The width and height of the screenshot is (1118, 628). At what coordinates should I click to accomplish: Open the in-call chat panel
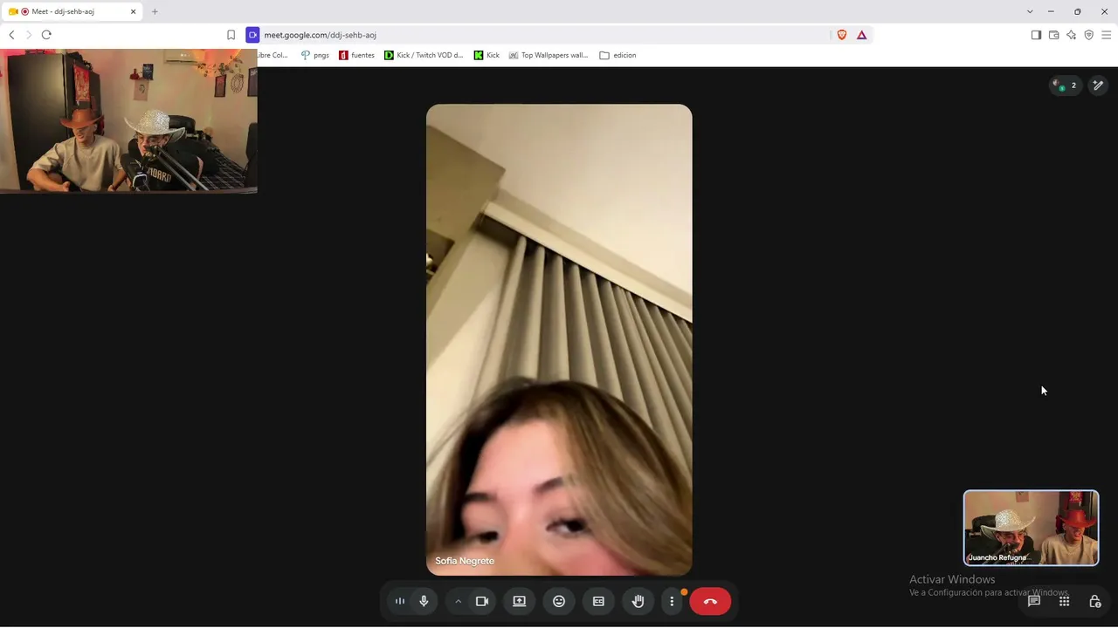click(x=1034, y=601)
